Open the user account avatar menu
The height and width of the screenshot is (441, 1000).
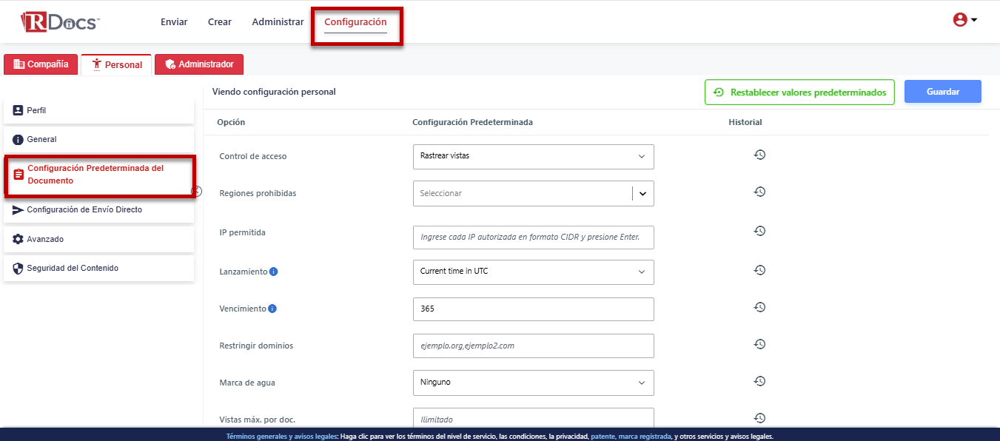[964, 20]
